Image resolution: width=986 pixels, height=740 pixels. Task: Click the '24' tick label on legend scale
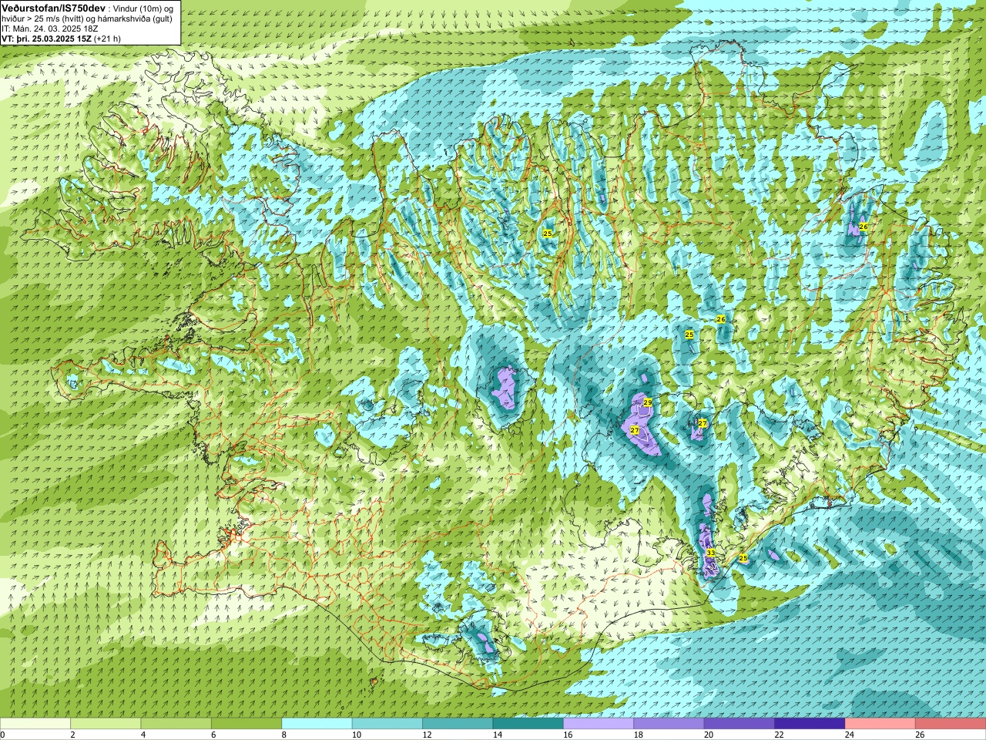[x=848, y=735]
